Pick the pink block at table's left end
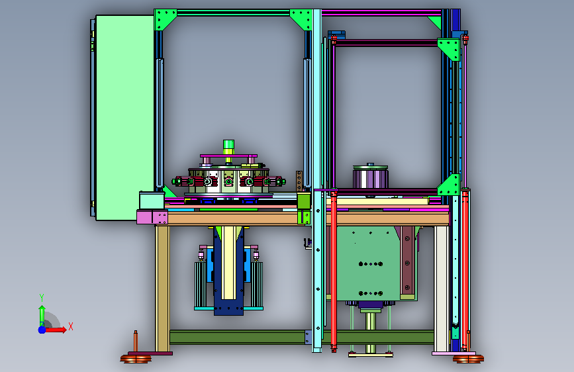The width and height of the screenshot is (574, 372). point(152,216)
